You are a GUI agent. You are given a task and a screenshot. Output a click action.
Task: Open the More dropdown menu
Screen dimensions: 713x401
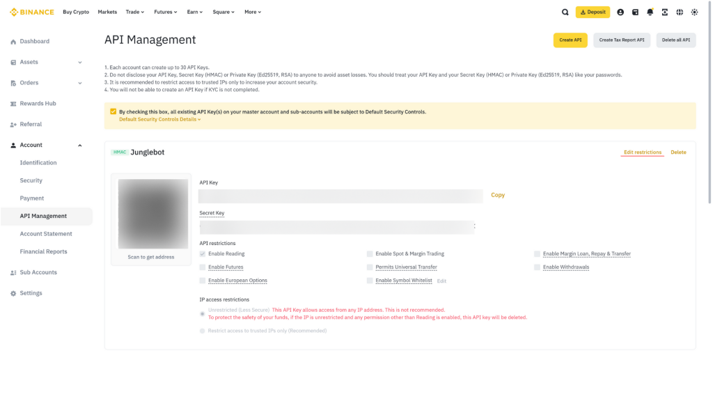(253, 13)
